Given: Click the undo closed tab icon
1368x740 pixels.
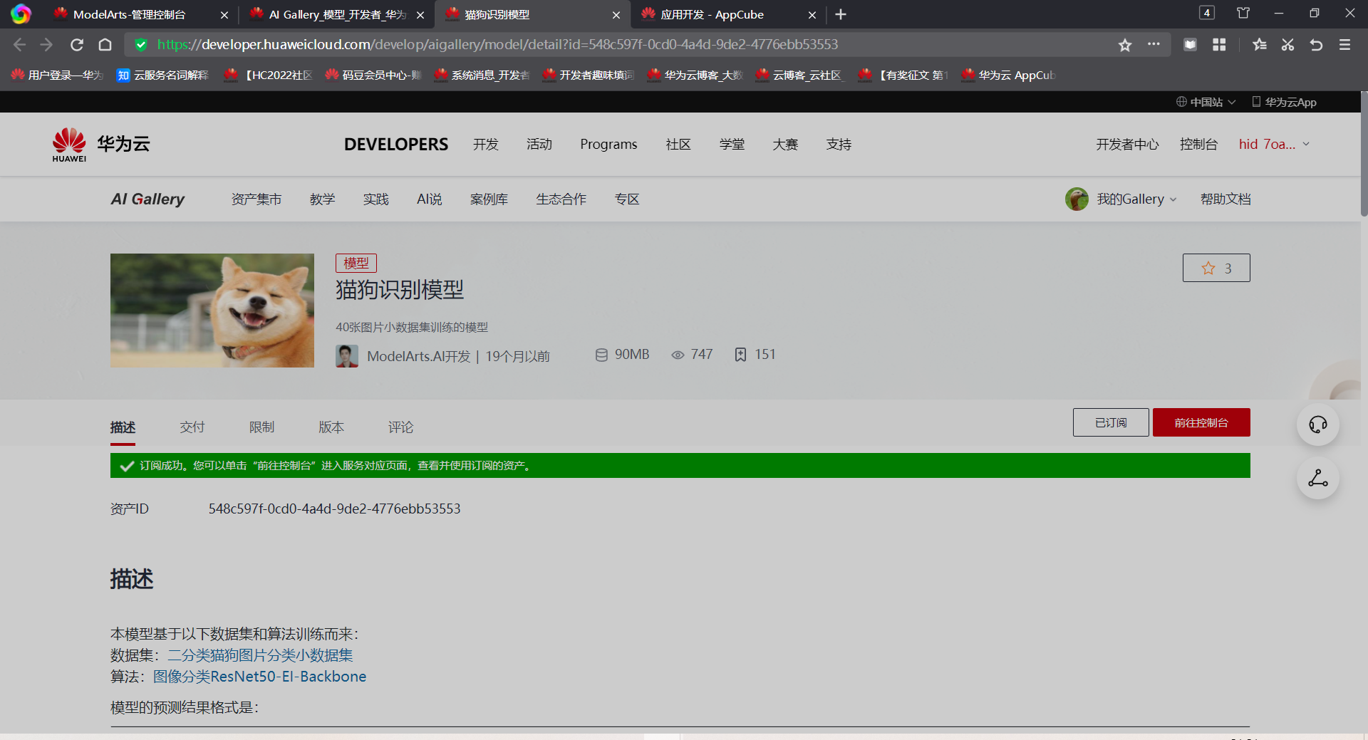Looking at the screenshot, I should click(x=1316, y=45).
